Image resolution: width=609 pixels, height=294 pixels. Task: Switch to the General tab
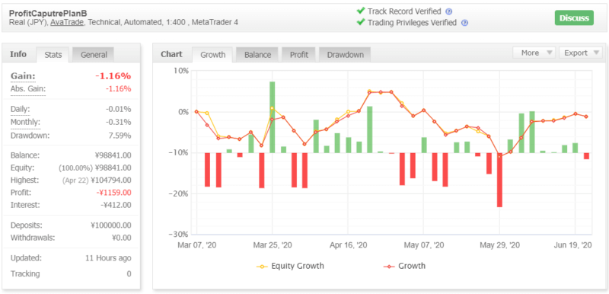click(x=94, y=55)
